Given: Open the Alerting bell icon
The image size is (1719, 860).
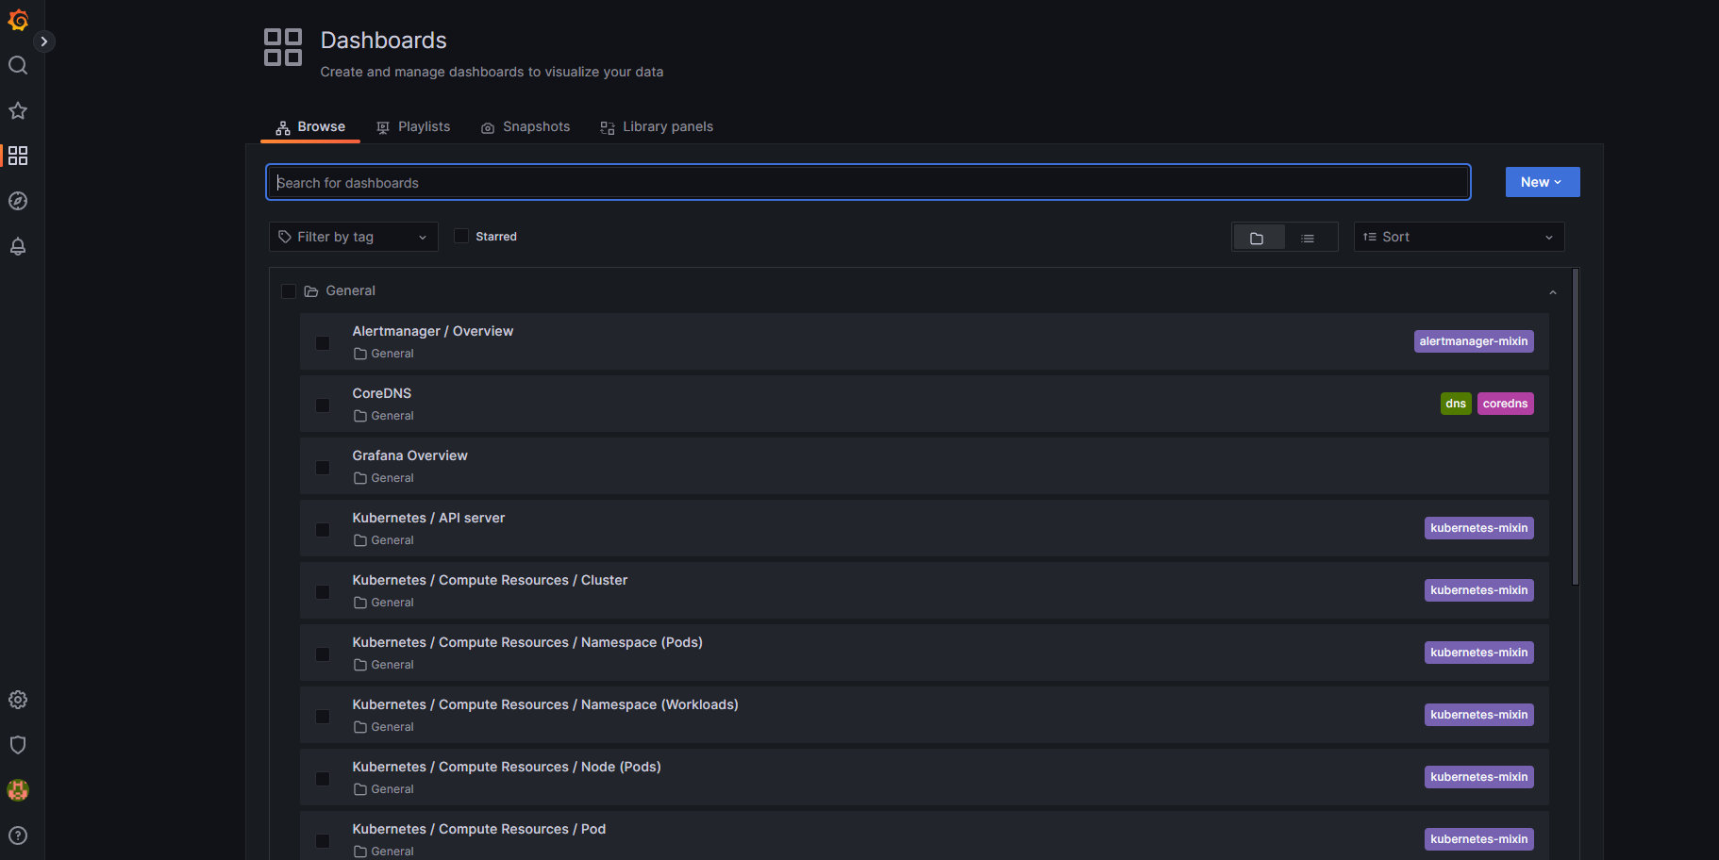Looking at the screenshot, I should [x=18, y=246].
